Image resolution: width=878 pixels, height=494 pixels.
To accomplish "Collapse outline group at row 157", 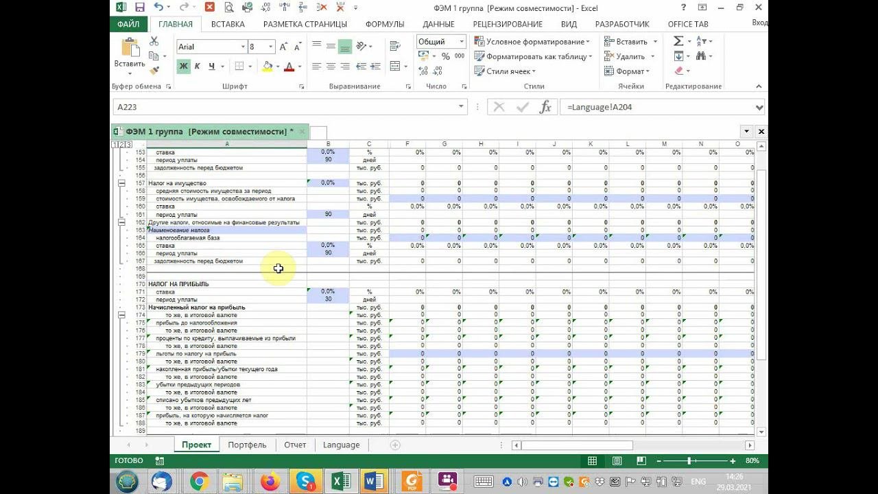I will pyautogui.click(x=121, y=183).
